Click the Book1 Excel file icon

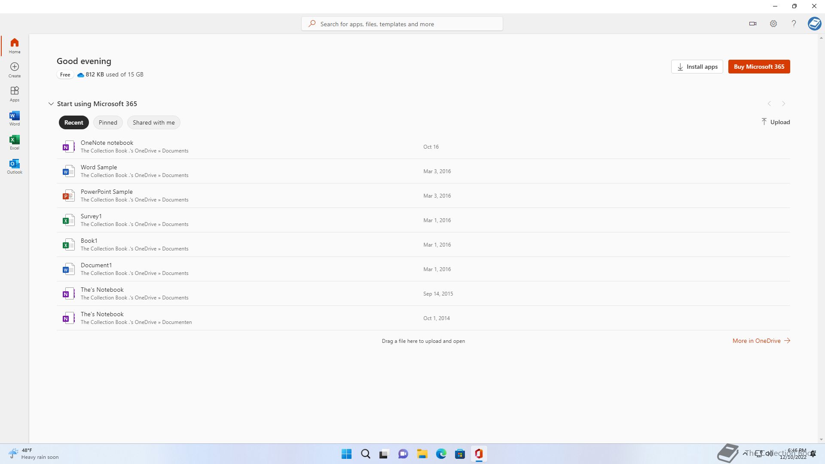(68, 244)
